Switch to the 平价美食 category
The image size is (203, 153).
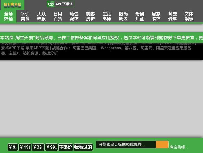[25, 16]
